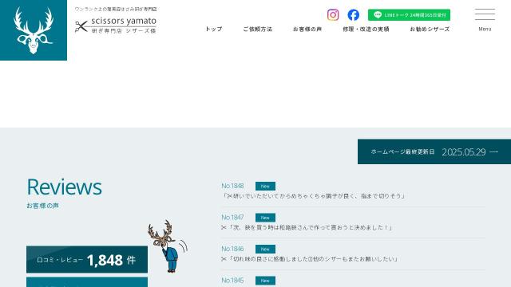511x287 pixels.
Task: Click the 1,848 件 review count button
Action: point(87,260)
